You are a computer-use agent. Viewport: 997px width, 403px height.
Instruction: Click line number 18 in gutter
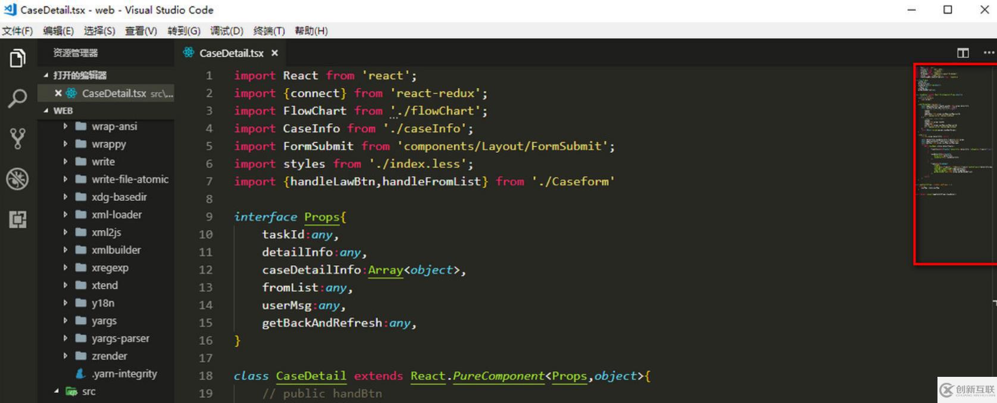coord(205,376)
